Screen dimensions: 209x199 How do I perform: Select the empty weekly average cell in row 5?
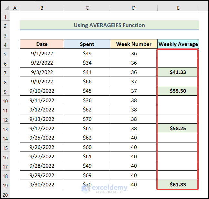click(178, 53)
